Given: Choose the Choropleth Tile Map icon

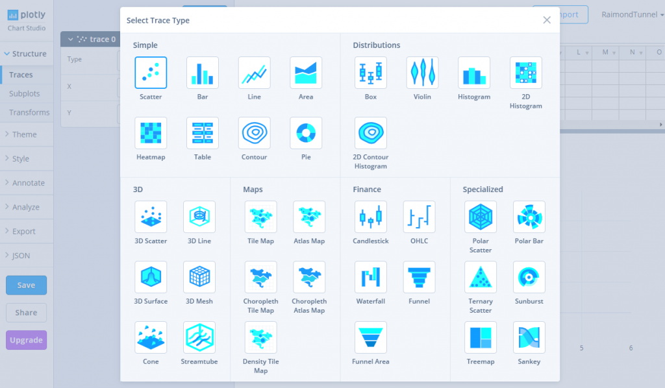Looking at the screenshot, I should click(260, 277).
